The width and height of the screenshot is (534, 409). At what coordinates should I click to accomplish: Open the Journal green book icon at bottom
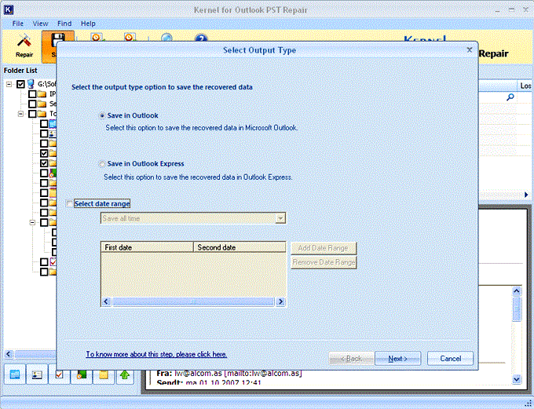click(x=82, y=374)
